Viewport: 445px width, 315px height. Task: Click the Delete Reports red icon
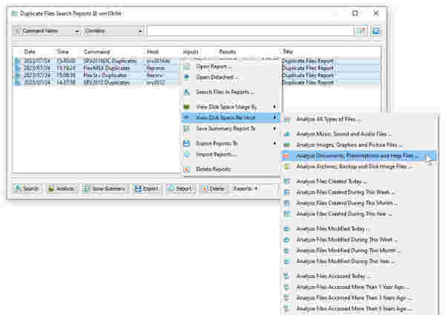coord(187,169)
